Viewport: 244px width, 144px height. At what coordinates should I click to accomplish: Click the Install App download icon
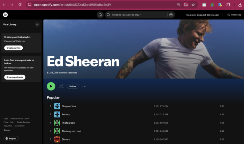coord(229,15)
